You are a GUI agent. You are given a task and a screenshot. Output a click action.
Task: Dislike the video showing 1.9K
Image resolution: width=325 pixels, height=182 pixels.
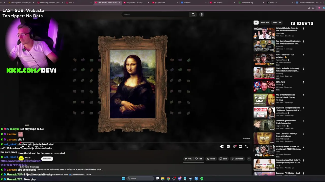coord(199,159)
